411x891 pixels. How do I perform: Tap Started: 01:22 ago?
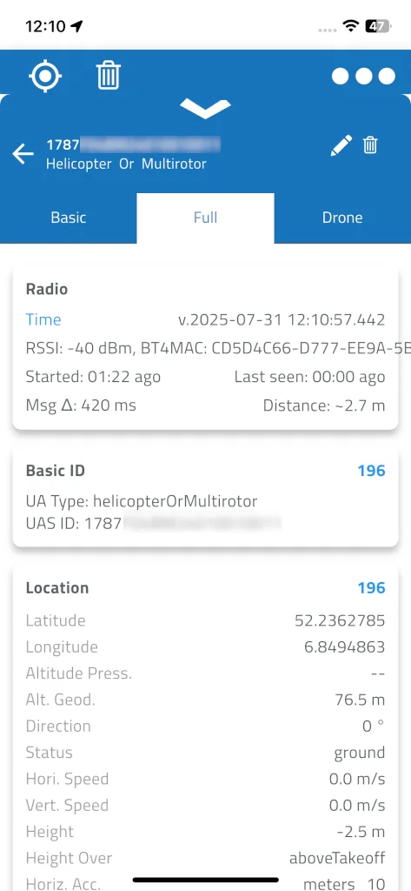click(93, 377)
